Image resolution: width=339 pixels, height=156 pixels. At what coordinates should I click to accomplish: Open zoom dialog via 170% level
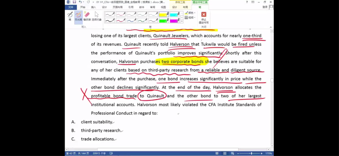269,153
